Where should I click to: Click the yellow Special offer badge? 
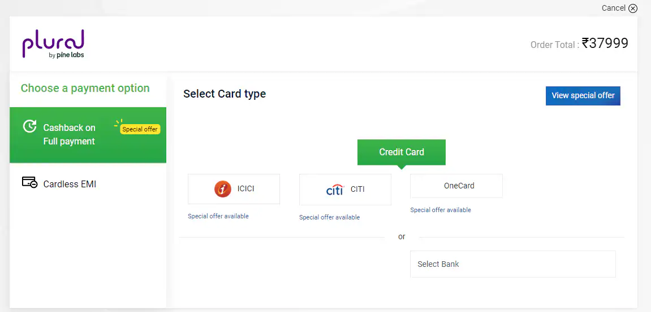140,129
